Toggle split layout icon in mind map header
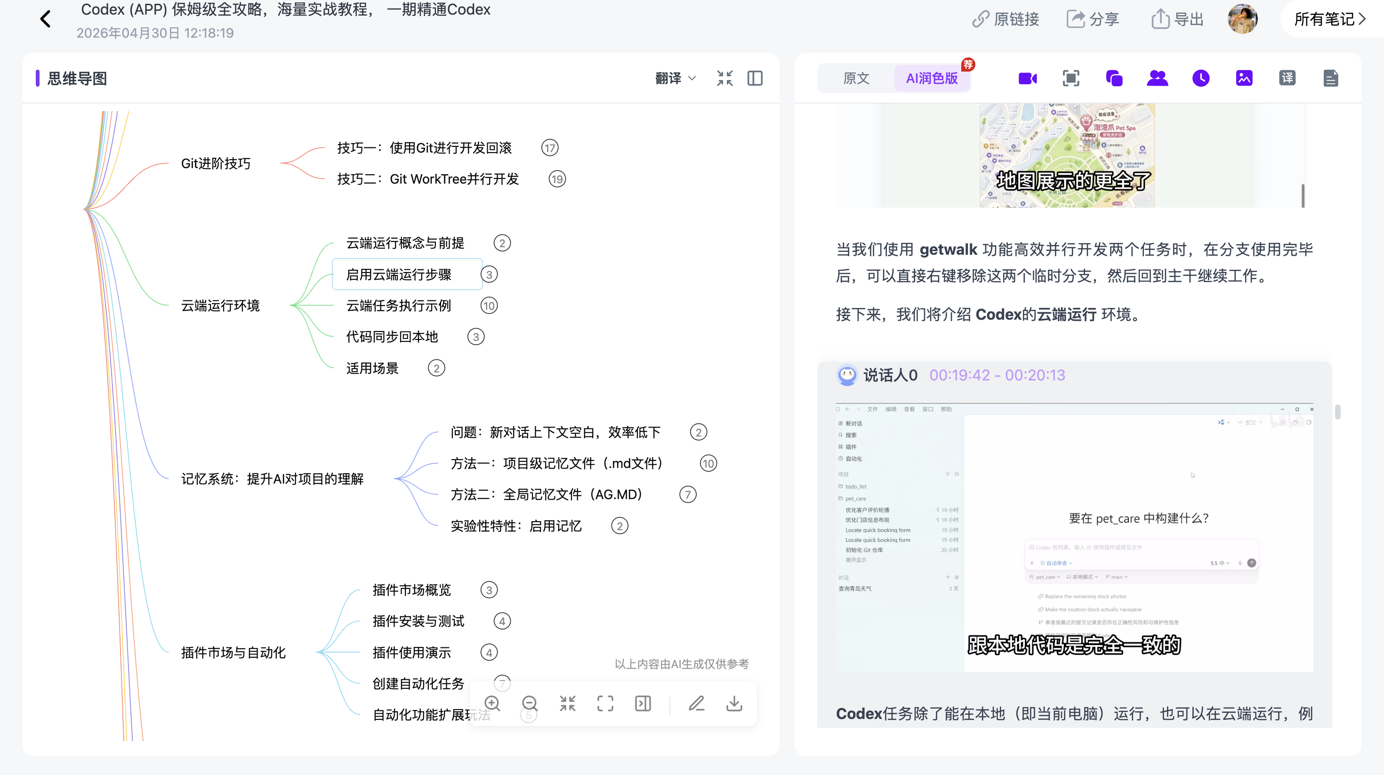The height and width of the screenshot is (775, 1384). 755,79
